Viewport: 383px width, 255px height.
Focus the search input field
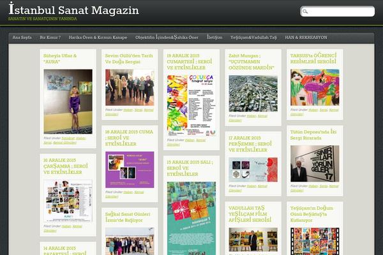tap(337, 11)
